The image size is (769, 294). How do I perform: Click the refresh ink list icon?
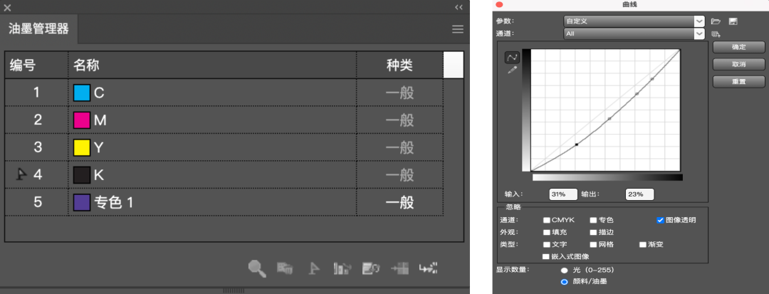(371, 268)
